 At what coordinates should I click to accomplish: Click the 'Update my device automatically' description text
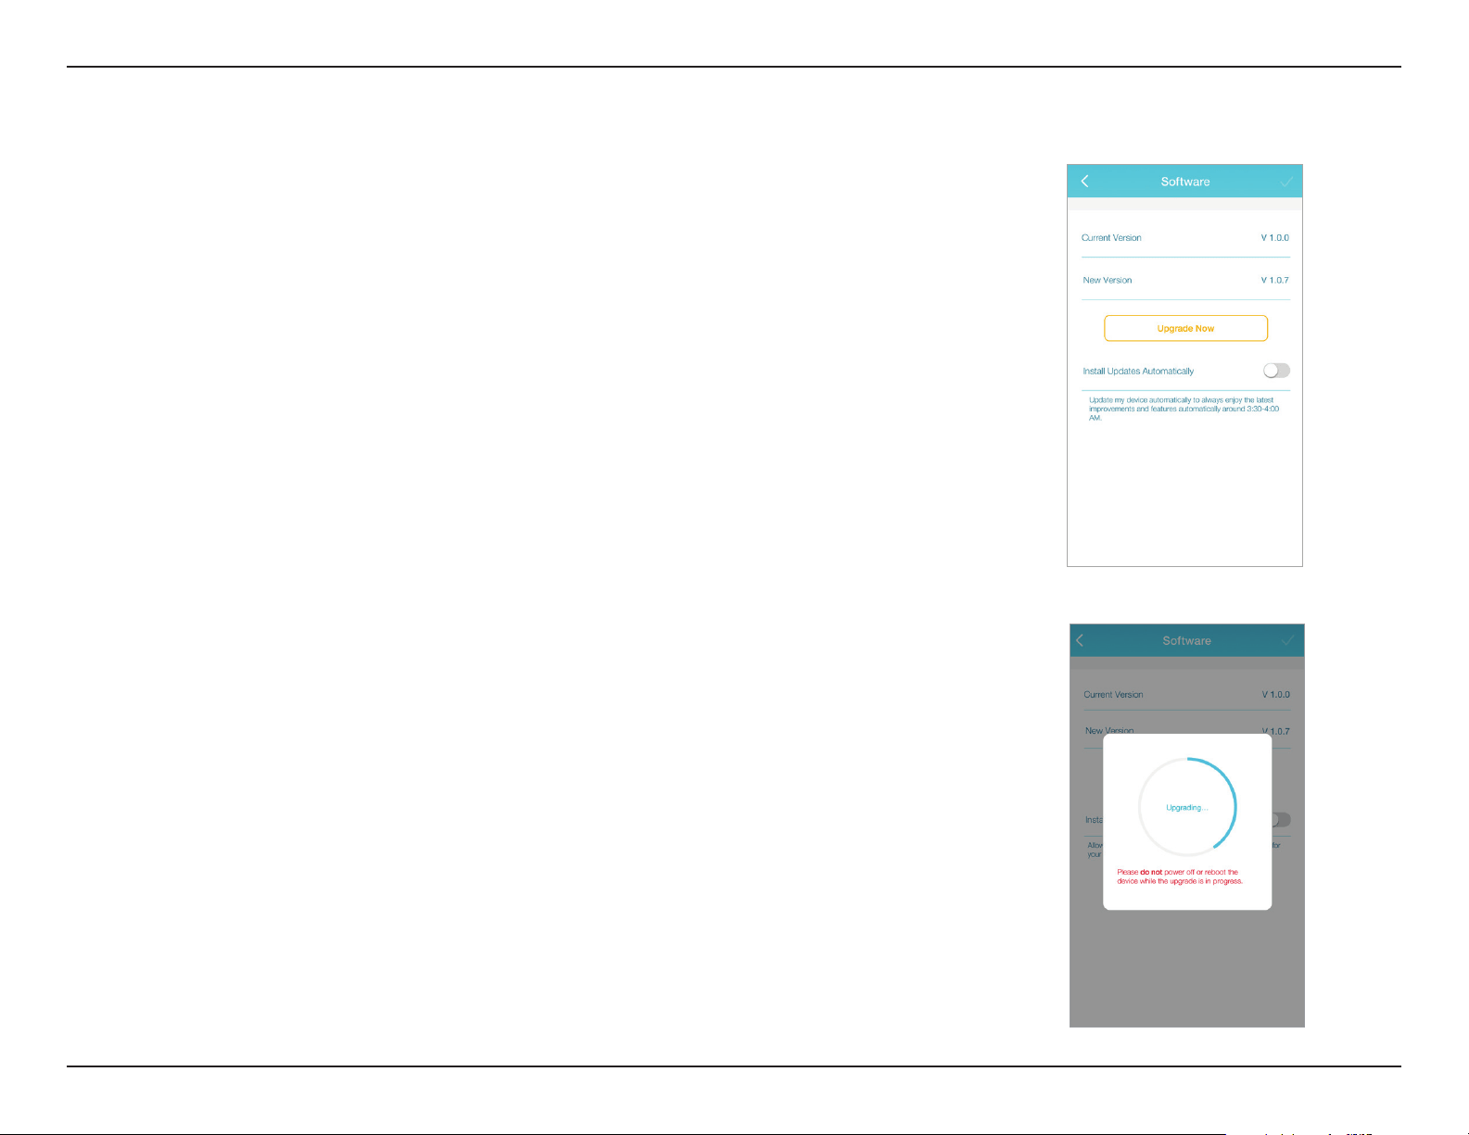pyautogui.click(x=1184, y=409)
